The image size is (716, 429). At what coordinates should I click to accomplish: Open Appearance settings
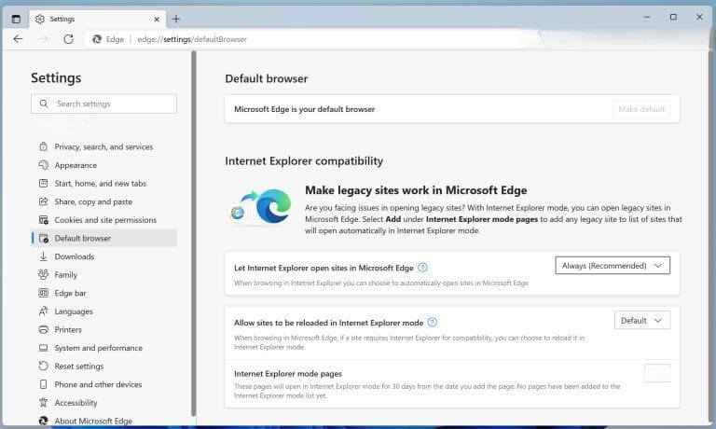tap(76, 165)
